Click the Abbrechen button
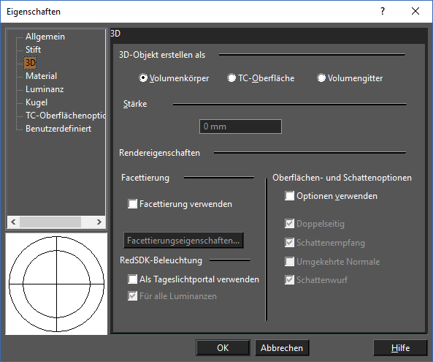Screen dimensions: 433x362 coord(282,348)
